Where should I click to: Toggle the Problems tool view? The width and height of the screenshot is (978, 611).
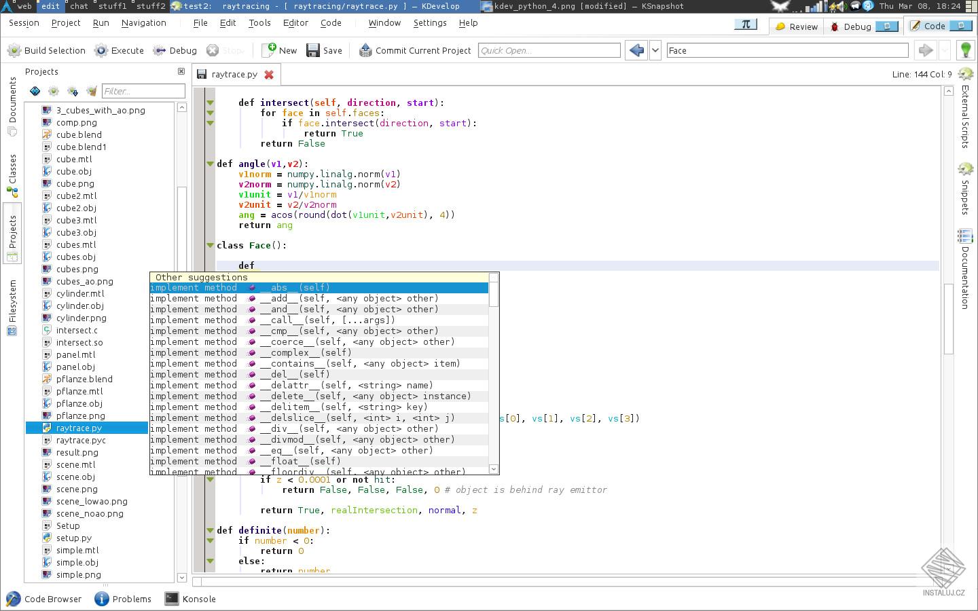123,599
